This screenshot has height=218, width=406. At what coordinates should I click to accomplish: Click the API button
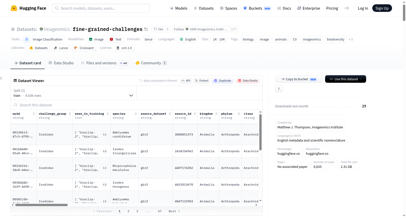(186, 81)
